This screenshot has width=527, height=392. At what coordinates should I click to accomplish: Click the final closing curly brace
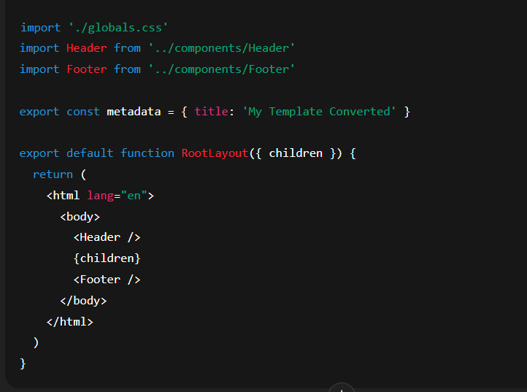(23, 364)
